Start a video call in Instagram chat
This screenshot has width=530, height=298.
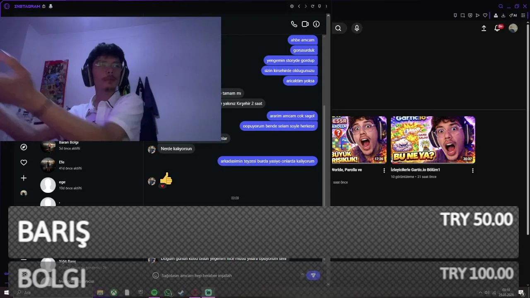(x=305, y=24)
